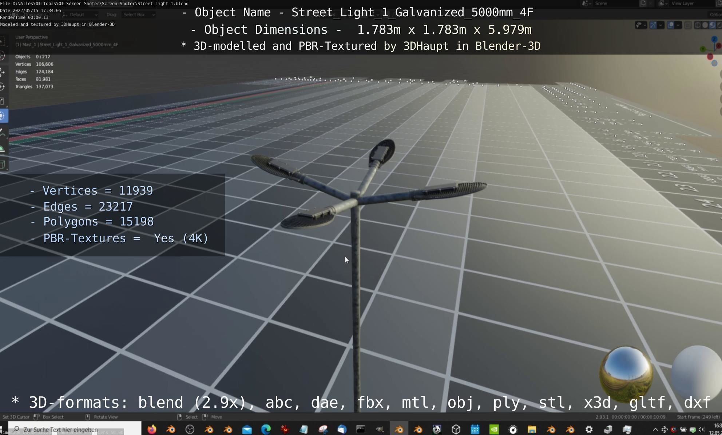Click 'Rotate View' hint in status bar
722x435 pixels.
point(106,417)
